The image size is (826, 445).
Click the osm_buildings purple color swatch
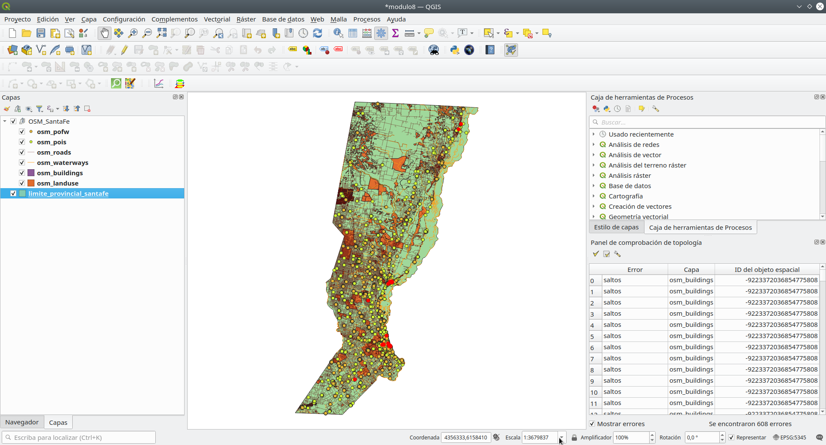31,173
